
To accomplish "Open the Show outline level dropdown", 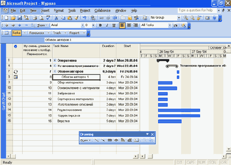I will pyautogui.click(x=42, y=25).
